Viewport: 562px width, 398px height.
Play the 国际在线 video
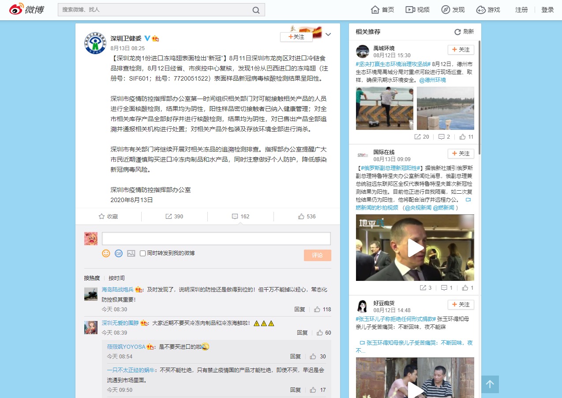click(415, 247)
